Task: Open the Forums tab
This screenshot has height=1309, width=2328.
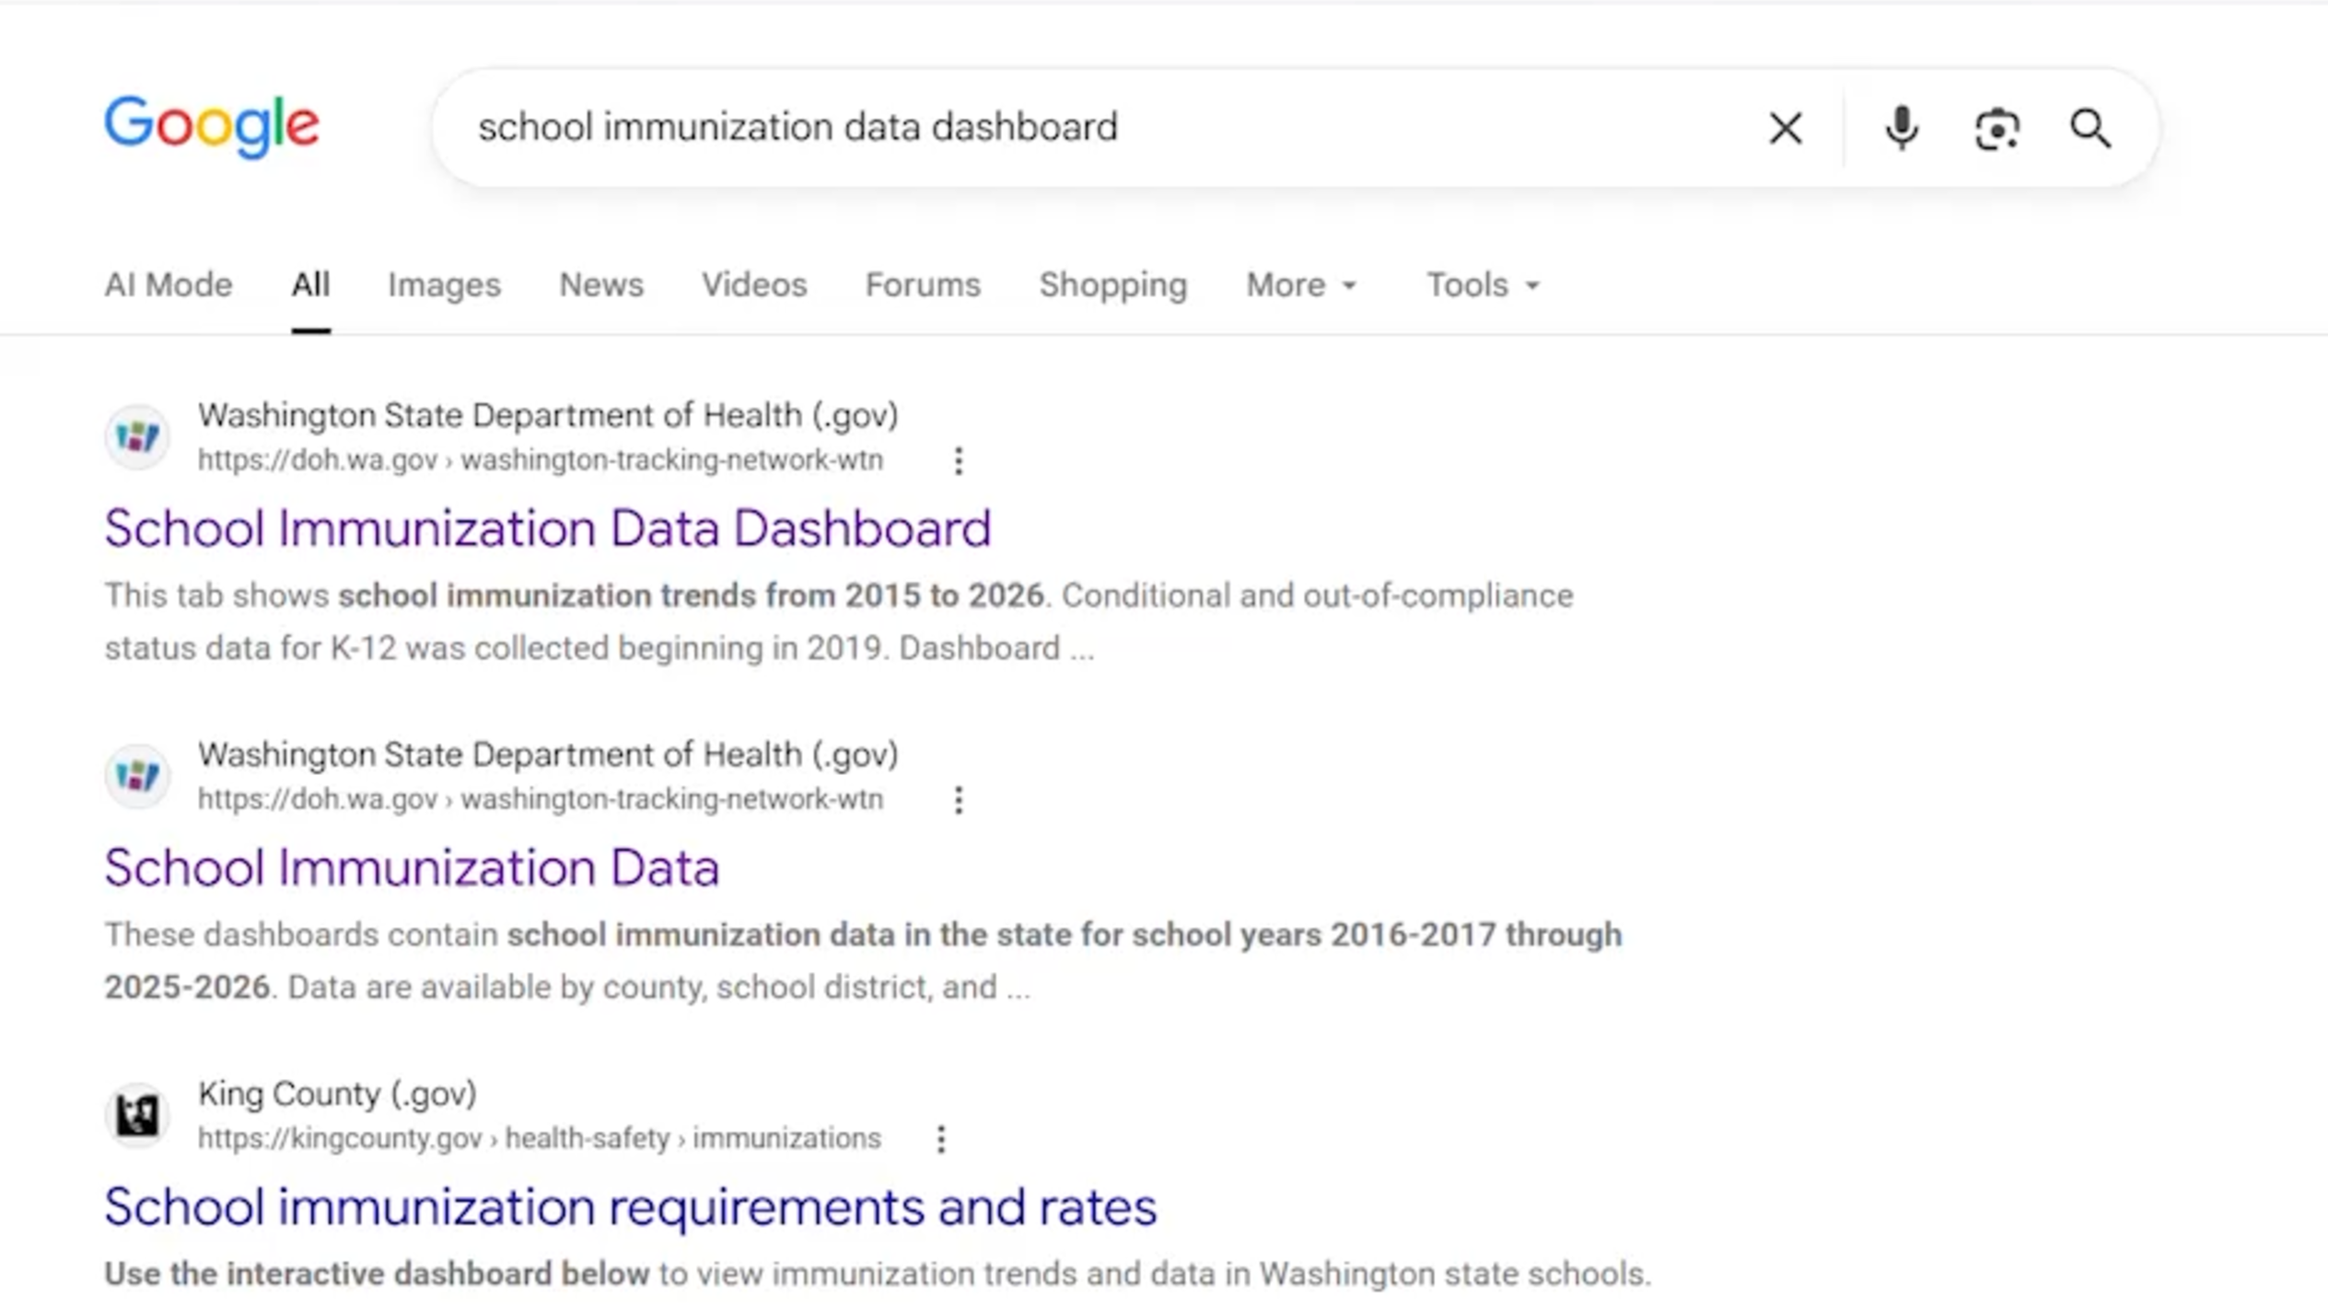Action: pos(923,284)
